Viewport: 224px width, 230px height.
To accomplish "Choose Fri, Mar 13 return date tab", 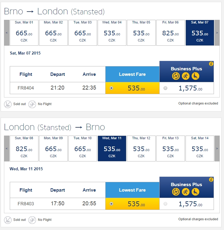I will (x=171, y=148).
